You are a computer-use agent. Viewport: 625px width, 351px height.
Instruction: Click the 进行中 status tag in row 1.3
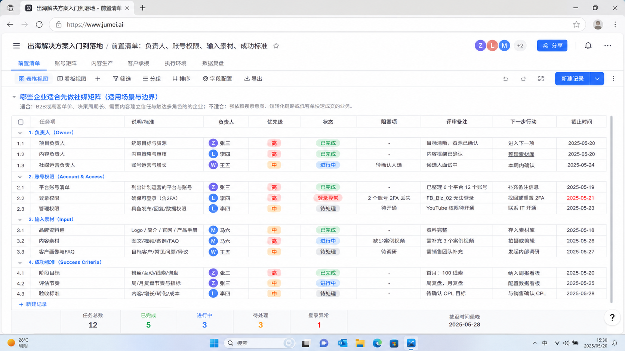(328, 165)
